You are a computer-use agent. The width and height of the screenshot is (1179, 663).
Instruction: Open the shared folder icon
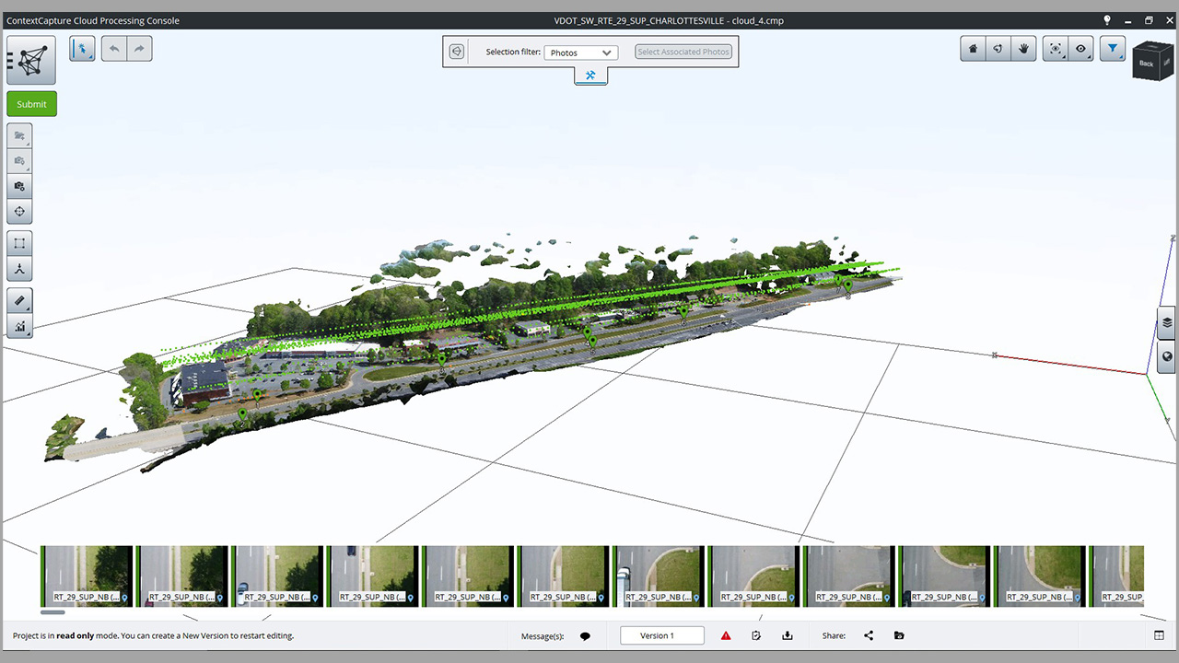pyautogui.click(x=899, y=635)
